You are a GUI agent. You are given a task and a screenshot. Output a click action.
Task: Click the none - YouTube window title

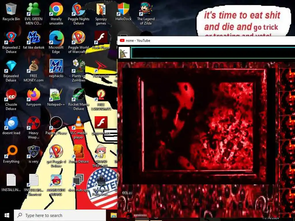point(138,41)
